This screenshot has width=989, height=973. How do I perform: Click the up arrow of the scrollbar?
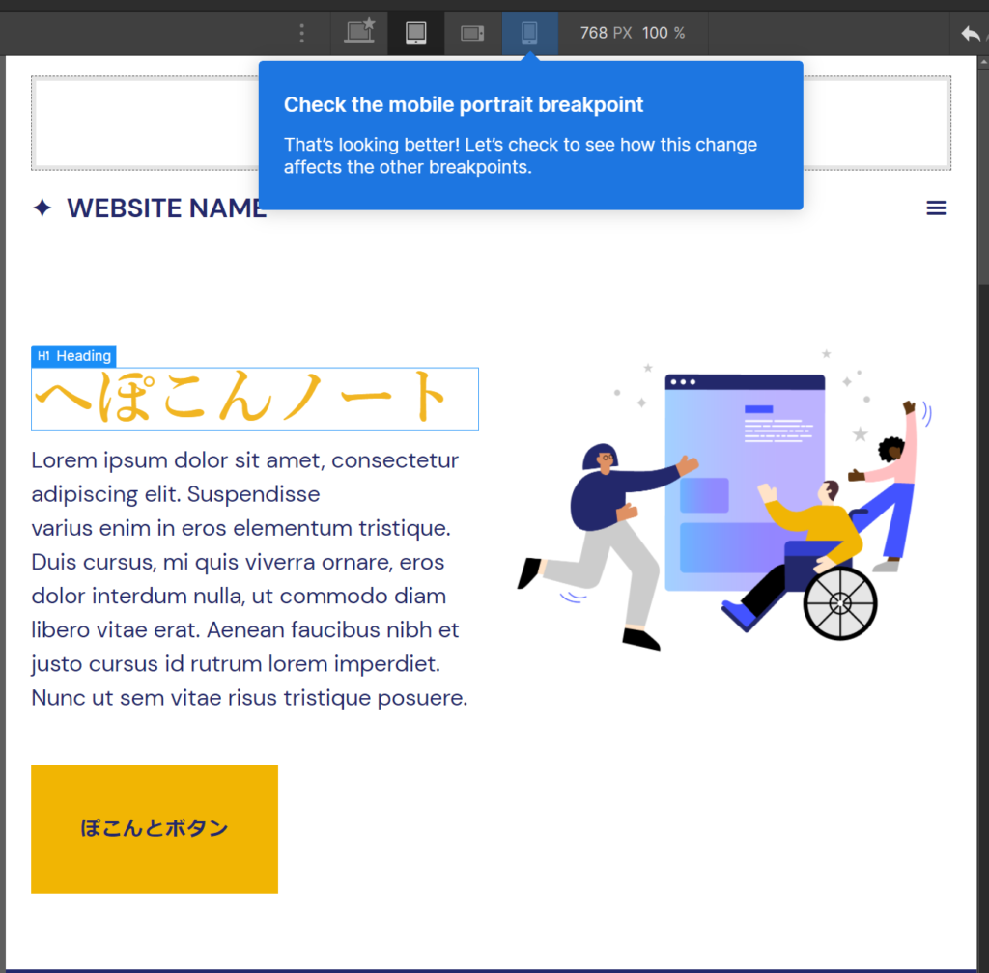(x=983, y=62)
